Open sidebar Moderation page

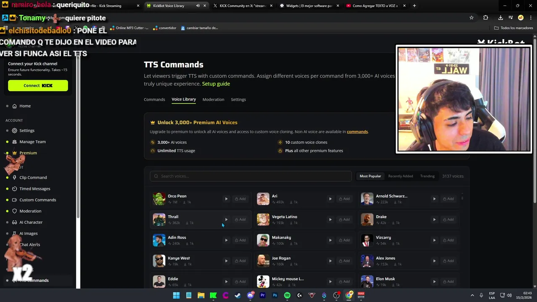click(30, 211)
